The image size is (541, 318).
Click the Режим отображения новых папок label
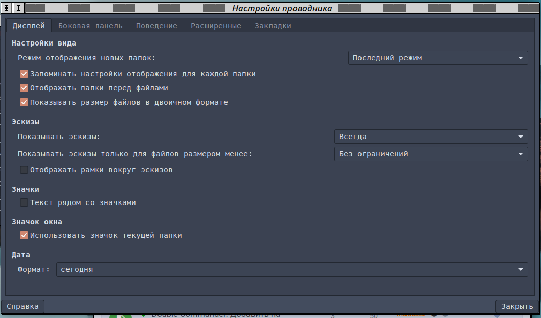[x=86, y=58]
